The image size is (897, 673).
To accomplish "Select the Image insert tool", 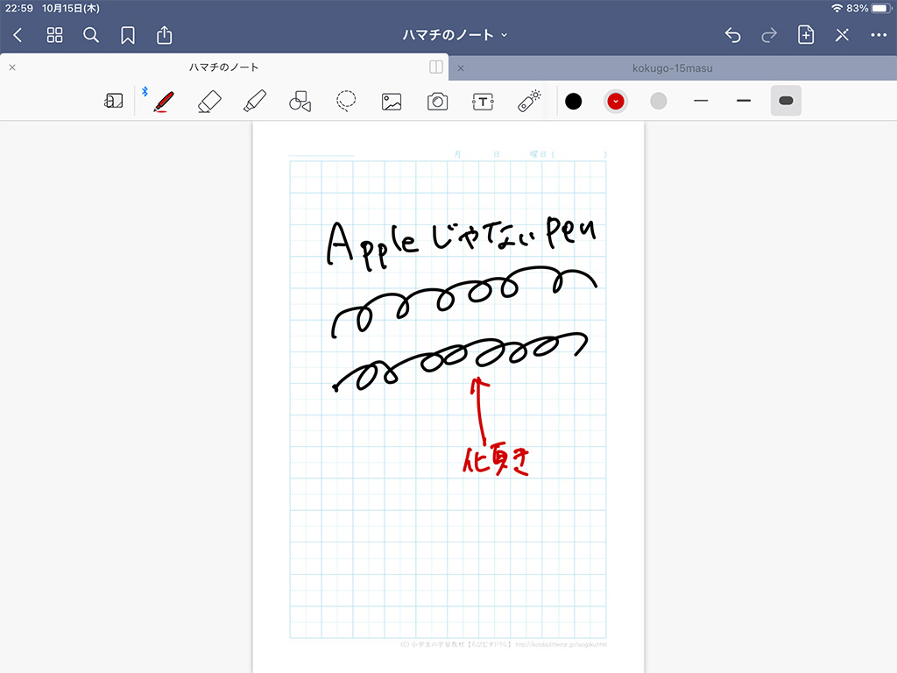I will [392, 102].
